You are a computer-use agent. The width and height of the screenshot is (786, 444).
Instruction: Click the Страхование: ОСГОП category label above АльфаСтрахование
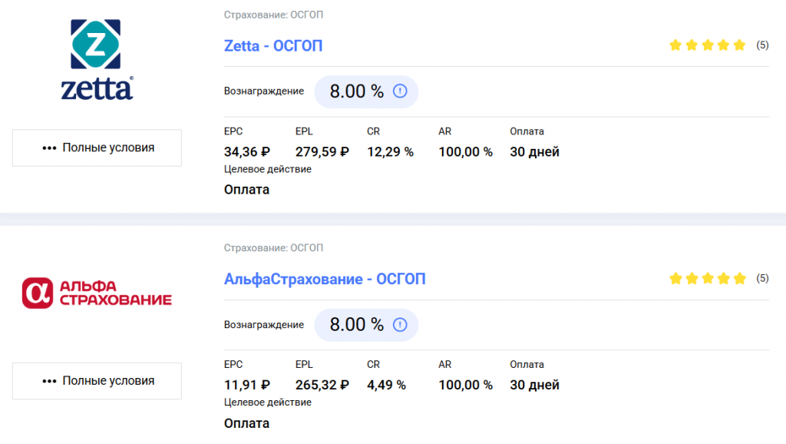(273, 248)
